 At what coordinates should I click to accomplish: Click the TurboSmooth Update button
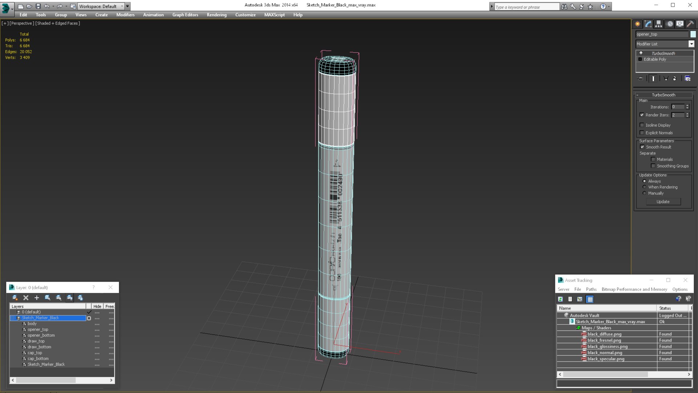[663, 202]
